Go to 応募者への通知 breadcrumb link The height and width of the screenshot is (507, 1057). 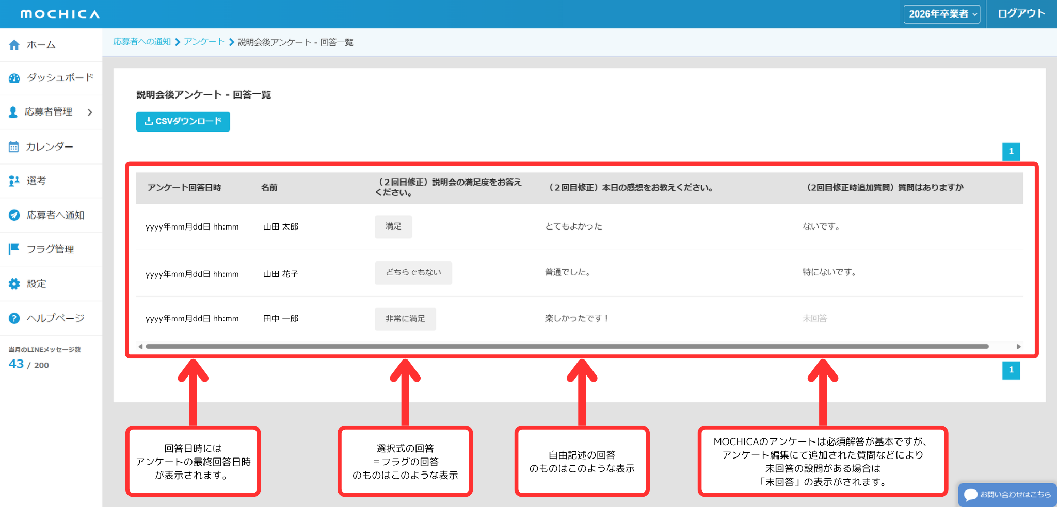coord(142,42)
